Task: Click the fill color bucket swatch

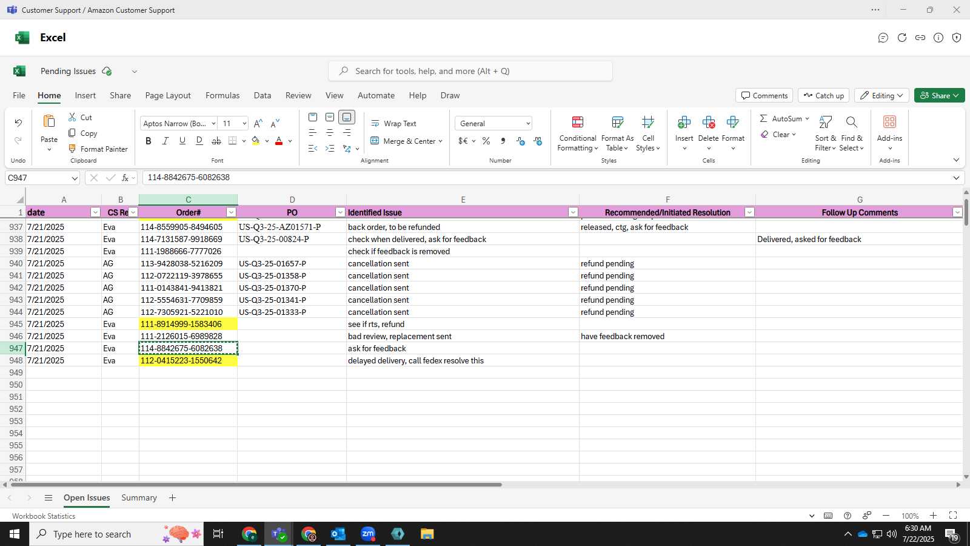Action: pyautogui.click(x=256, y=141)
